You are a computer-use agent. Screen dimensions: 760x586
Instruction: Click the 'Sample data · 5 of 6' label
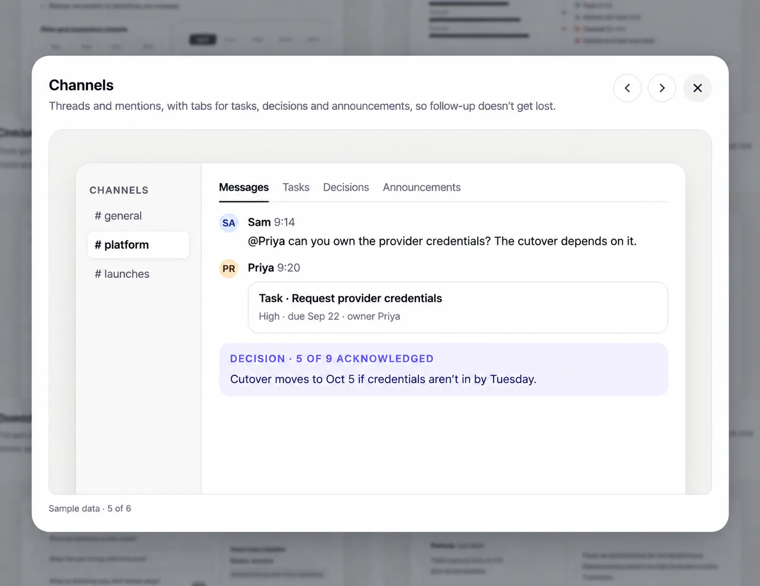click(x=90, y=508)
